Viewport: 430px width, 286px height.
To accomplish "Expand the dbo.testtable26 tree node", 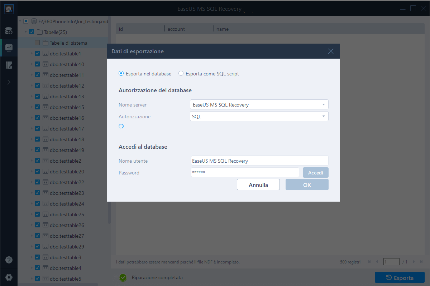I will coord(32,225).
